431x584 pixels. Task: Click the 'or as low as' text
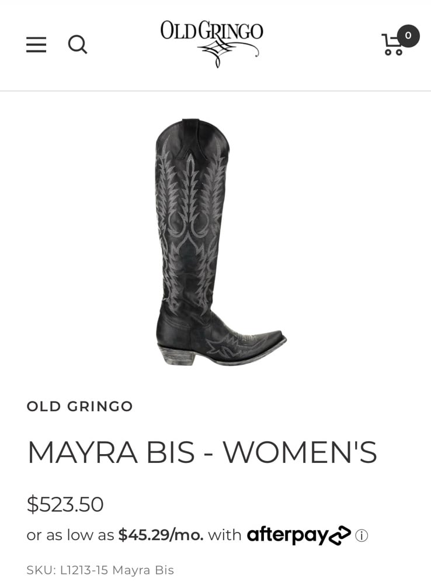(x=70, y=535)
